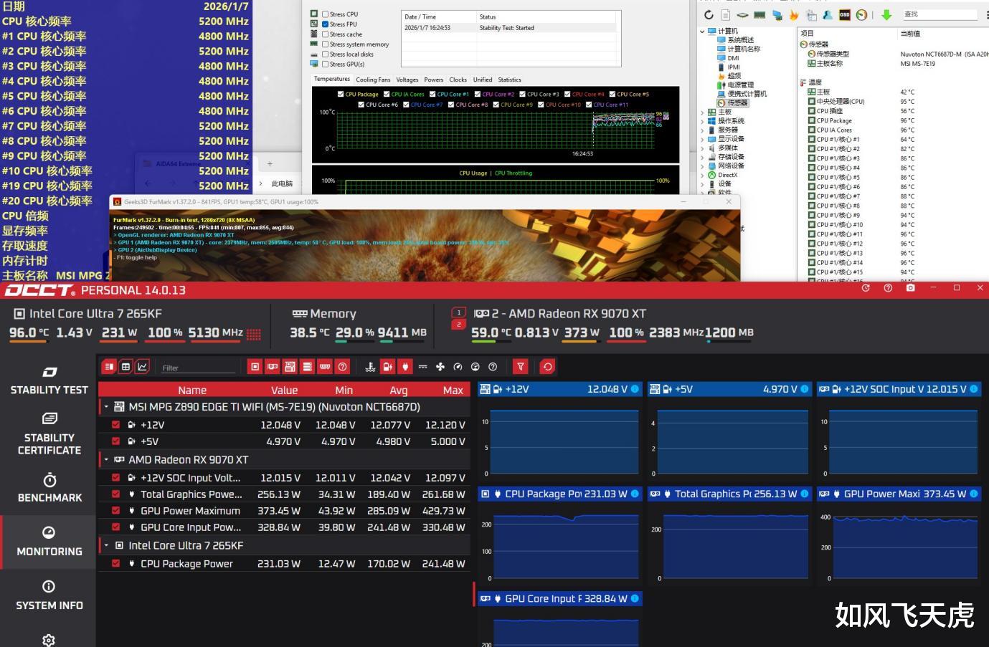Collapse MSI MPG Z890 EDGE TI WIFI group
The height and width of the screenshot is (647, 989).
pos(106,406)
